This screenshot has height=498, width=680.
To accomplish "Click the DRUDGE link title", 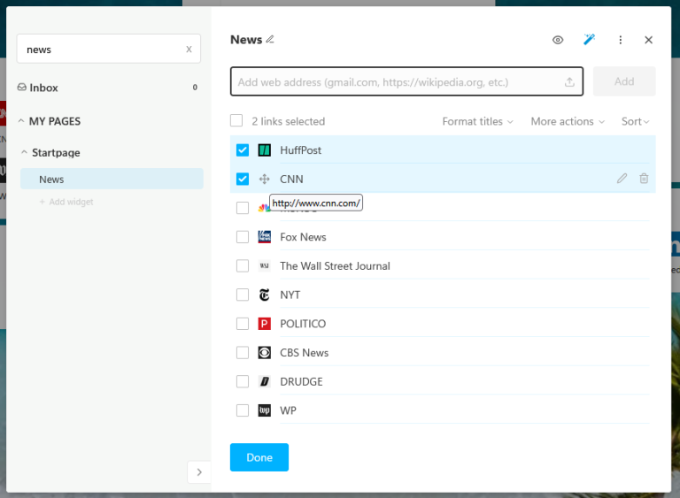I will click(301, 381).
